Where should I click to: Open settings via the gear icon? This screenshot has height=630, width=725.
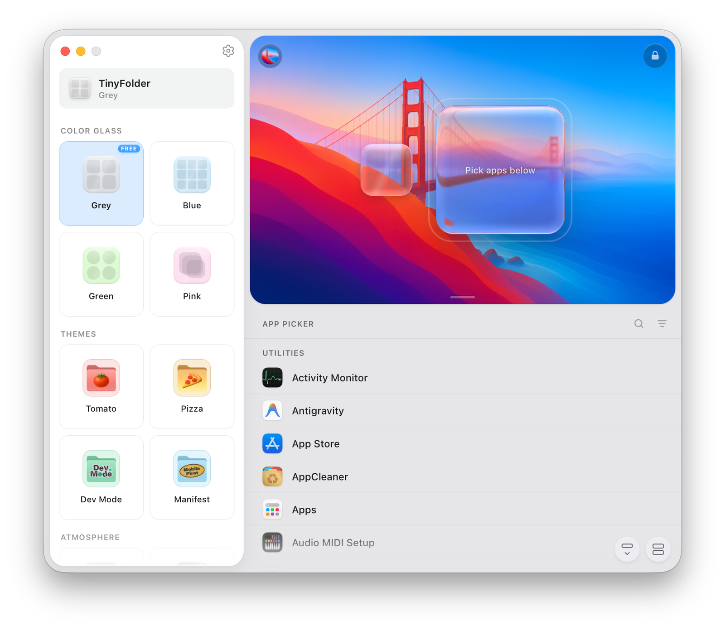pyautogui.click(x=228, y=51)
